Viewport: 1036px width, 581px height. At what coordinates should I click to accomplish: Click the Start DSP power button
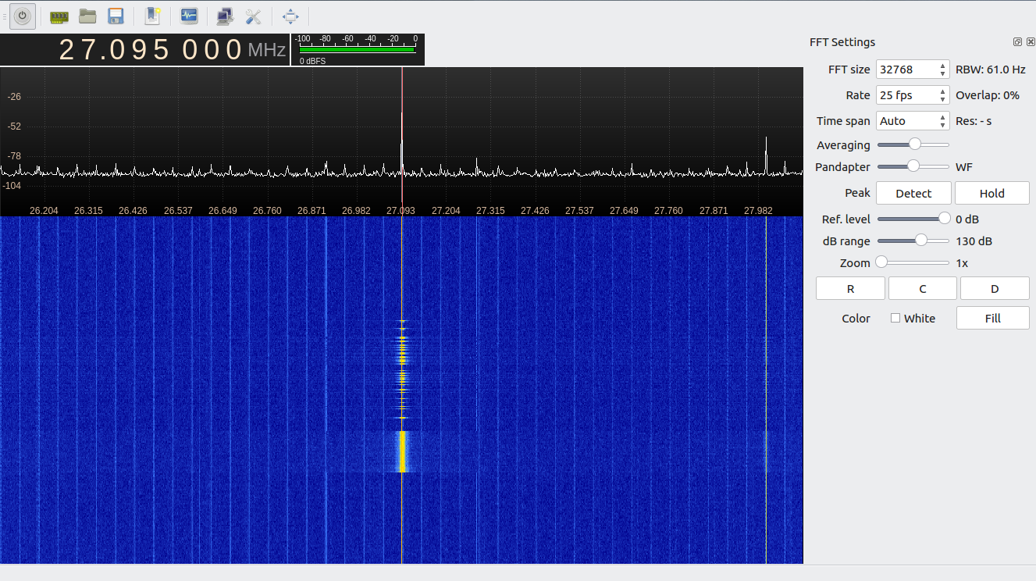(23, 16)
